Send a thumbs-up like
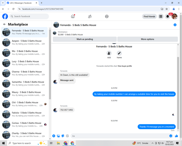The height and width of the screenshot is (146, 182). (177, 136)
